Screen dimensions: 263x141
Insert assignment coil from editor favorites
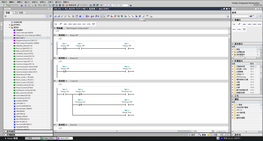[x=75, y=24]
